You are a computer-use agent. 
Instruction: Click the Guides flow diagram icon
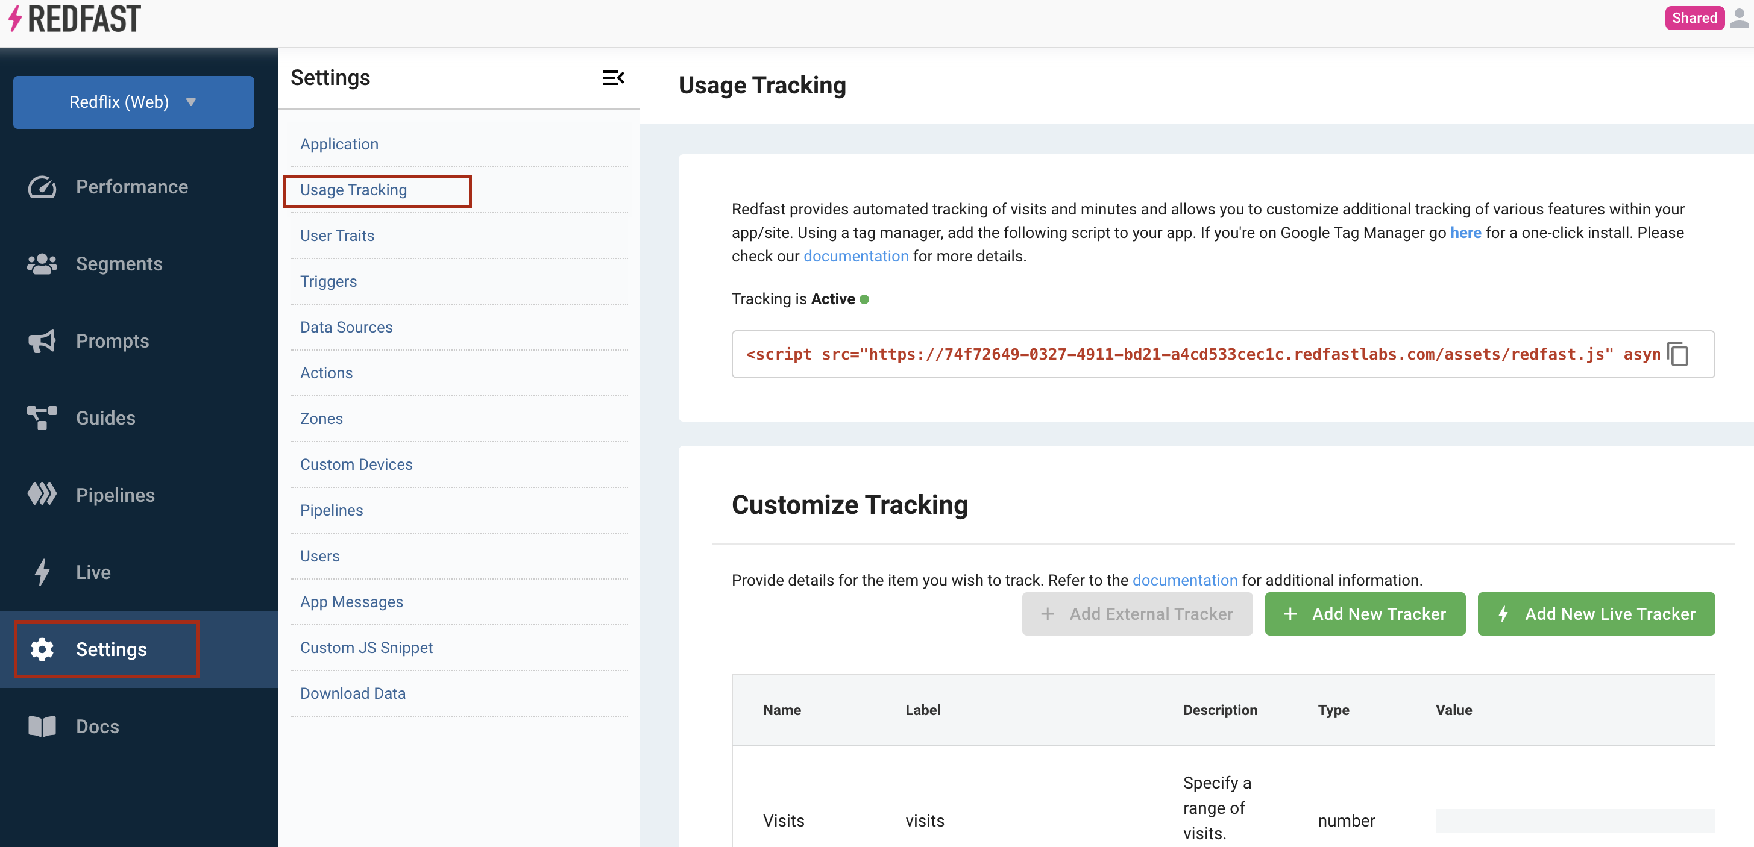42,417
